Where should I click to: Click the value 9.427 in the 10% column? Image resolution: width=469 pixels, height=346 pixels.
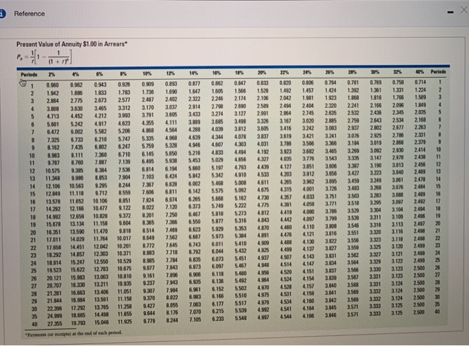click(x=149, y=306)
